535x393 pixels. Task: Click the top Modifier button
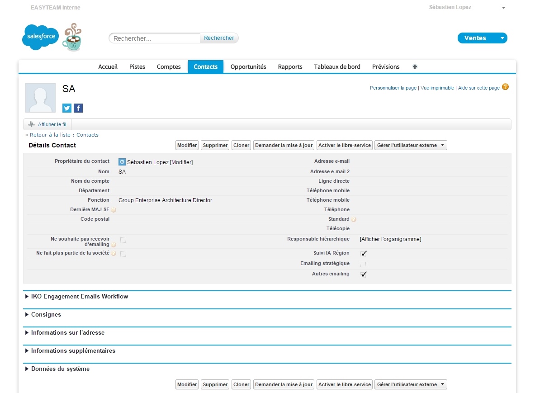coord(187,145)
